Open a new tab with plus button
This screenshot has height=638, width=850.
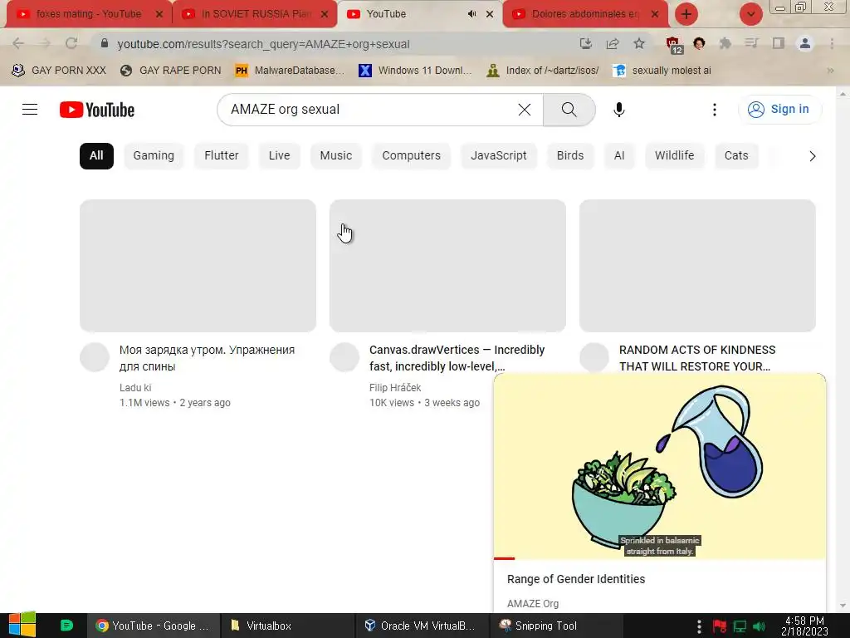(x=686, y=14)
